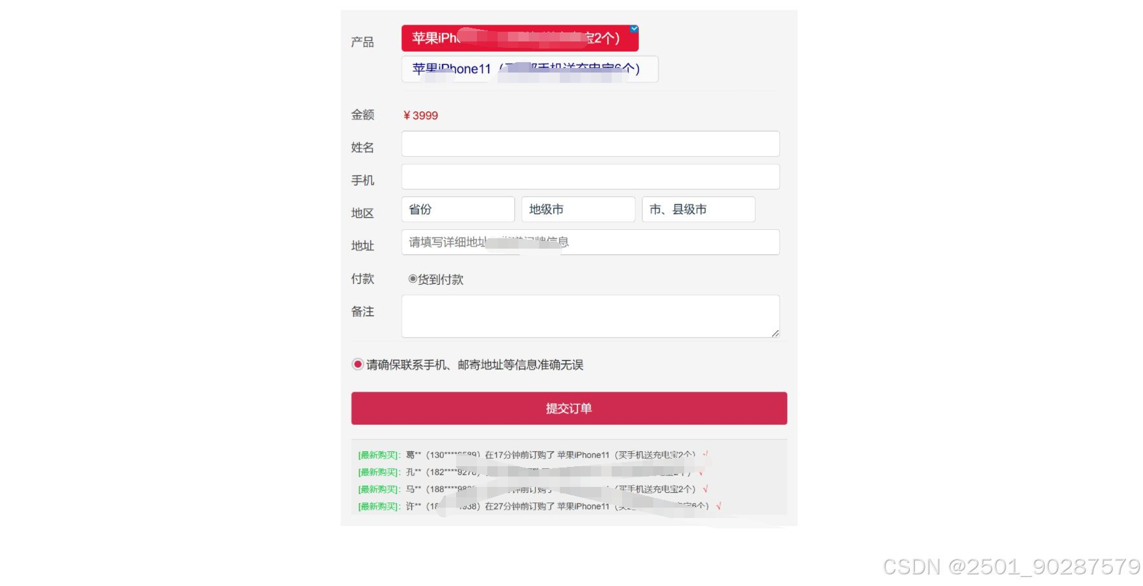The width and height of the screenshot is (1143, 586).
Task: Click the ¥3999 price amount
Action: [420, 115]
